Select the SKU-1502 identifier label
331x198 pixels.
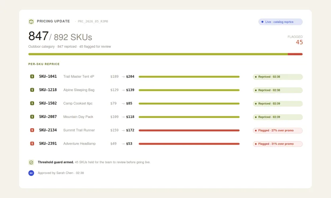coord(48,103)
